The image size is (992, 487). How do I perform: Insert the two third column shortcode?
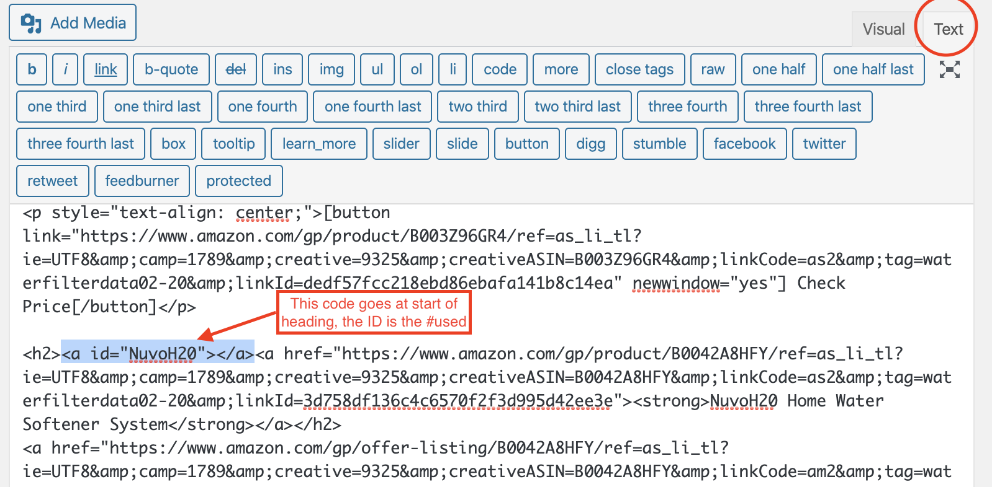[477, 107]
